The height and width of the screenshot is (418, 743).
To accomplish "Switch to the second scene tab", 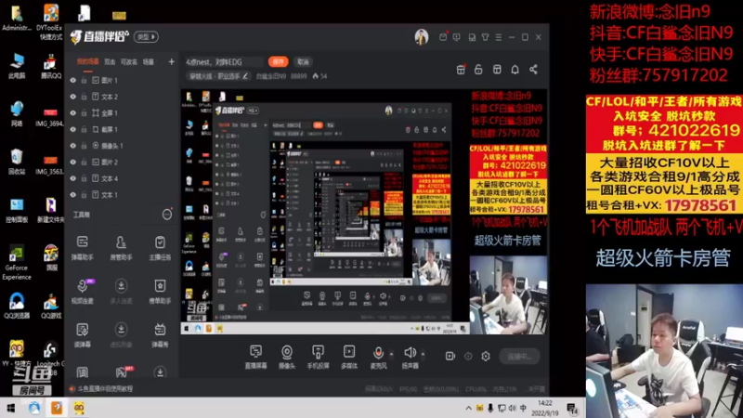I will tap(110, 62).
